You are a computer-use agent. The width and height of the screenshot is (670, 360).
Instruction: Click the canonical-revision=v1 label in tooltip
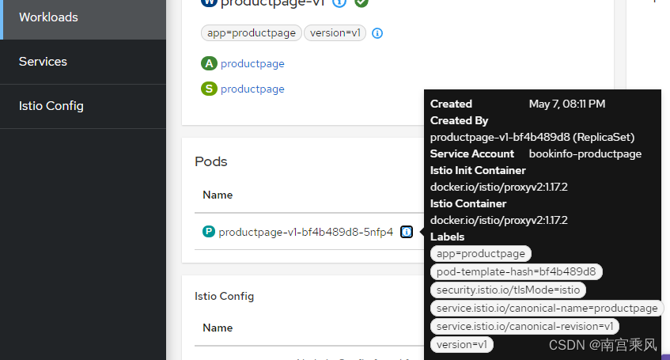[x=524, y=327]
